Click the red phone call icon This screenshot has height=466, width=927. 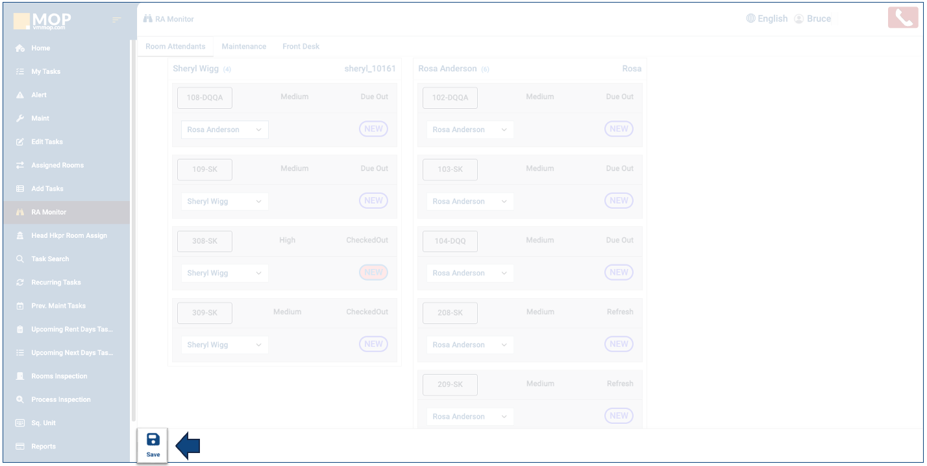tap(902, 17)
